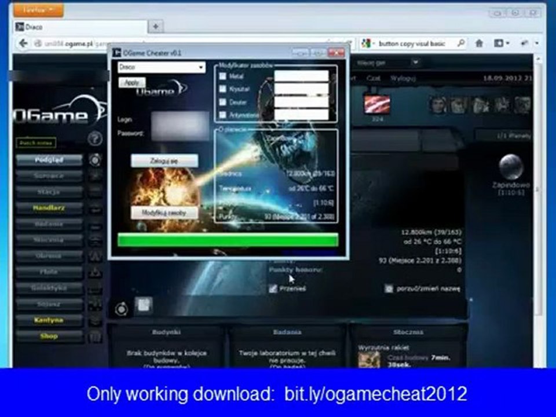The width and height of the screenshot is (556, 417).
Task: Open the Podgląd menu item
Action: [49, 160]
